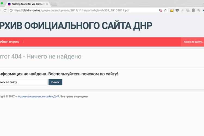Click the circular S extension icon
The height and width of the screenshot is (136, 204).
tap(199, 10)
